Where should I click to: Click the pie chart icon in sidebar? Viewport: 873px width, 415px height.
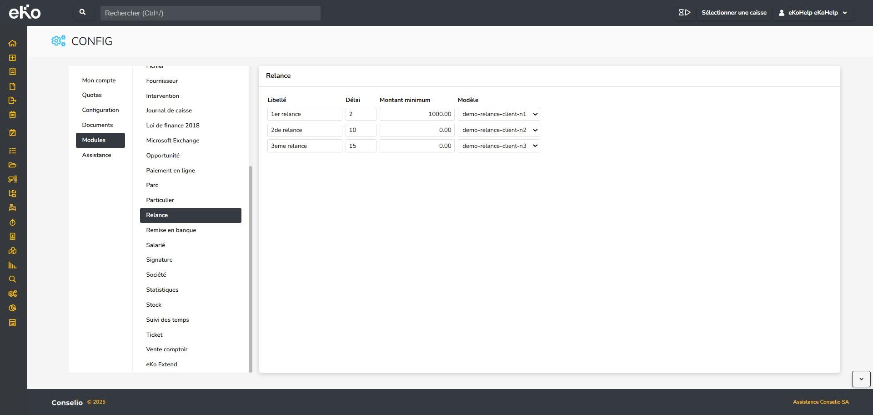(12, 308)
